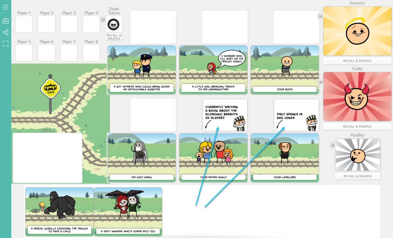
Task: Click the dad jokes modifier card
Action: (296, 115)
